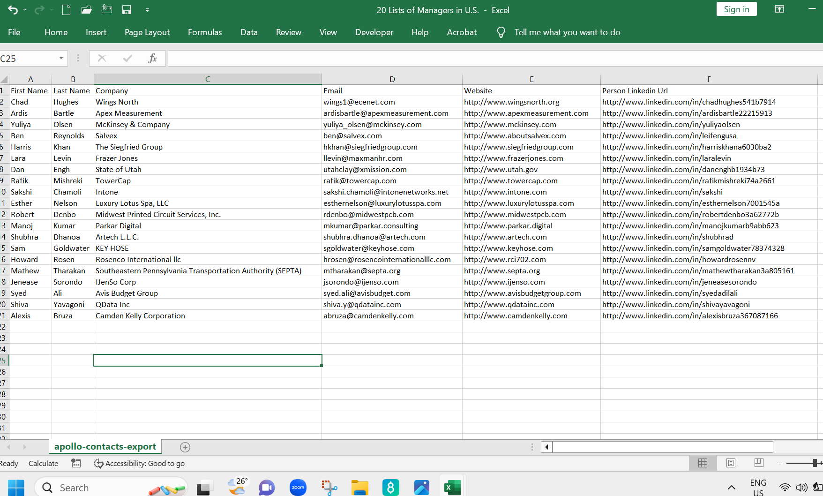
Task: Click the zoom slider handle
Action: click(816, 463)
